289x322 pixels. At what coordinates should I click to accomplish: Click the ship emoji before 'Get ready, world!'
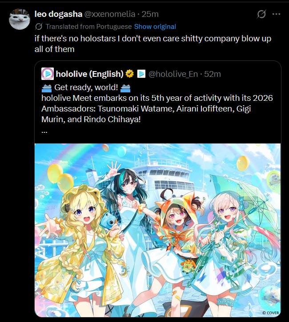coord(46,88)
